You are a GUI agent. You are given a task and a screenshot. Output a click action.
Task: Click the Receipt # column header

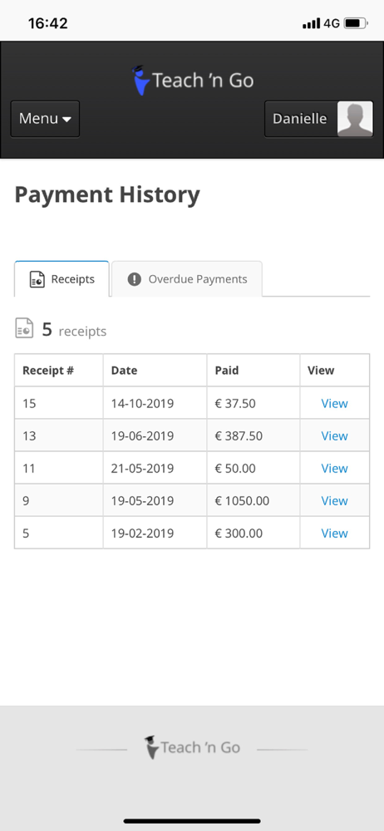(x=47, y=371)
